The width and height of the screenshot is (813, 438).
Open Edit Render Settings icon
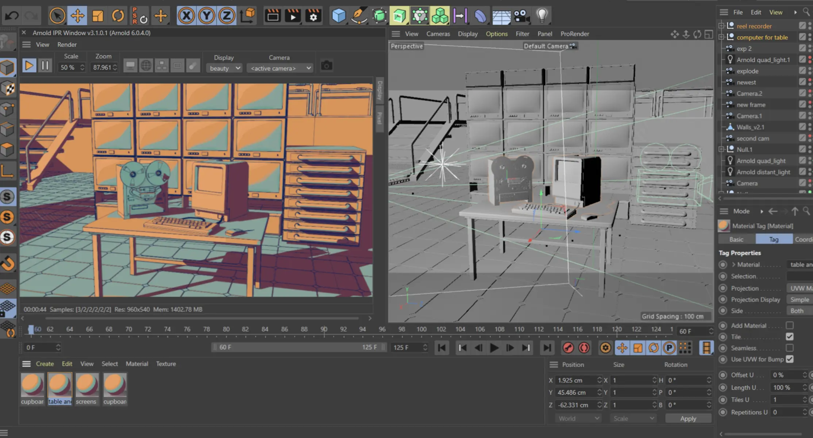(x=313, y=16)
